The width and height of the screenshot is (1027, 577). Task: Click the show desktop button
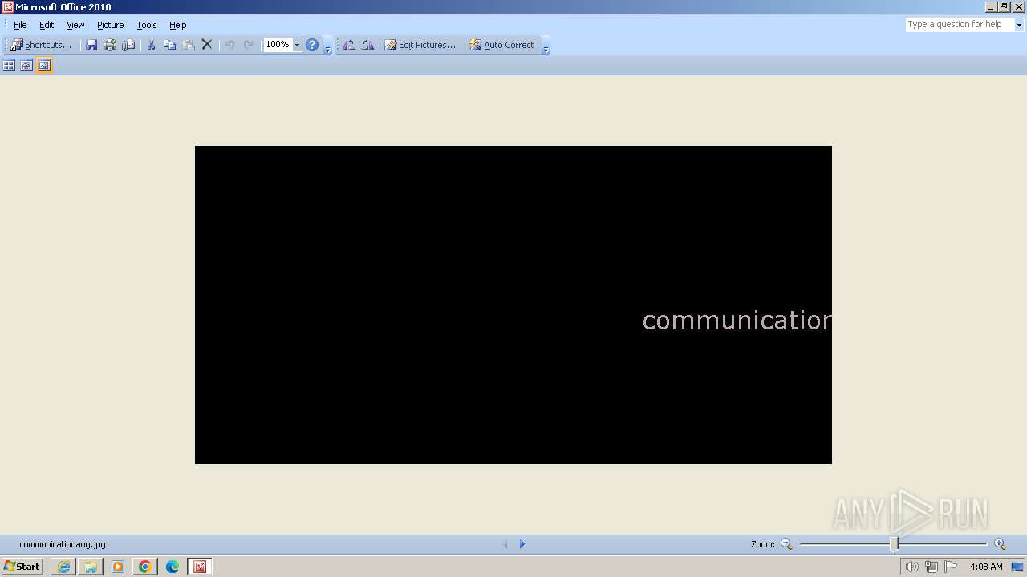(1017, 567)
